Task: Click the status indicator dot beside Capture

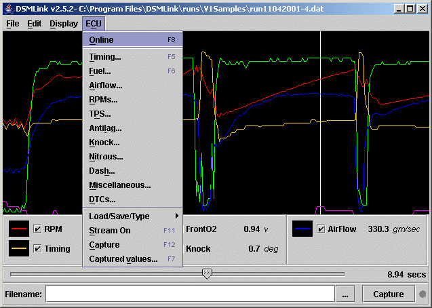Action: pyautogui.click(x=423, y=294)
